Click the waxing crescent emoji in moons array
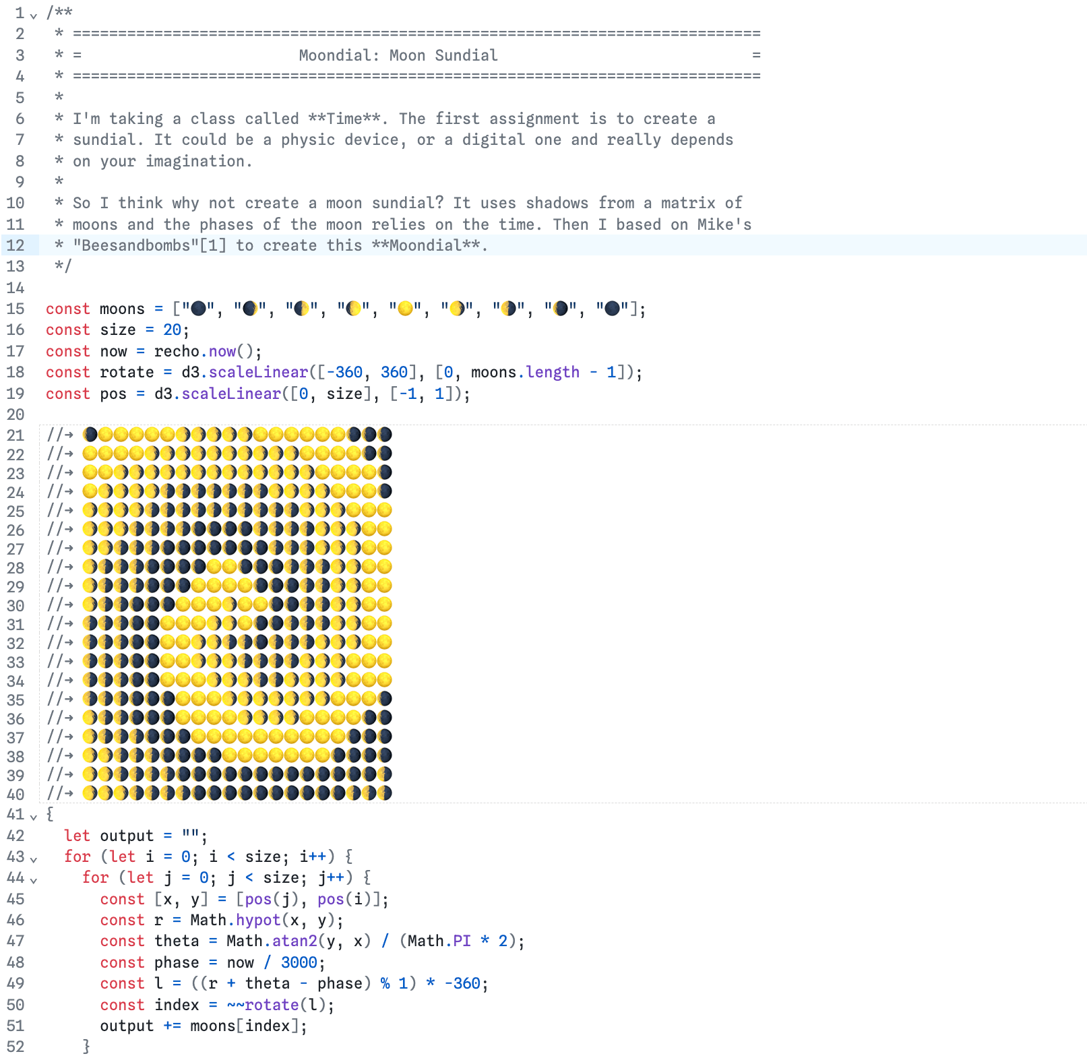This screenshot has height=1056, width=1087. [250, 309]
